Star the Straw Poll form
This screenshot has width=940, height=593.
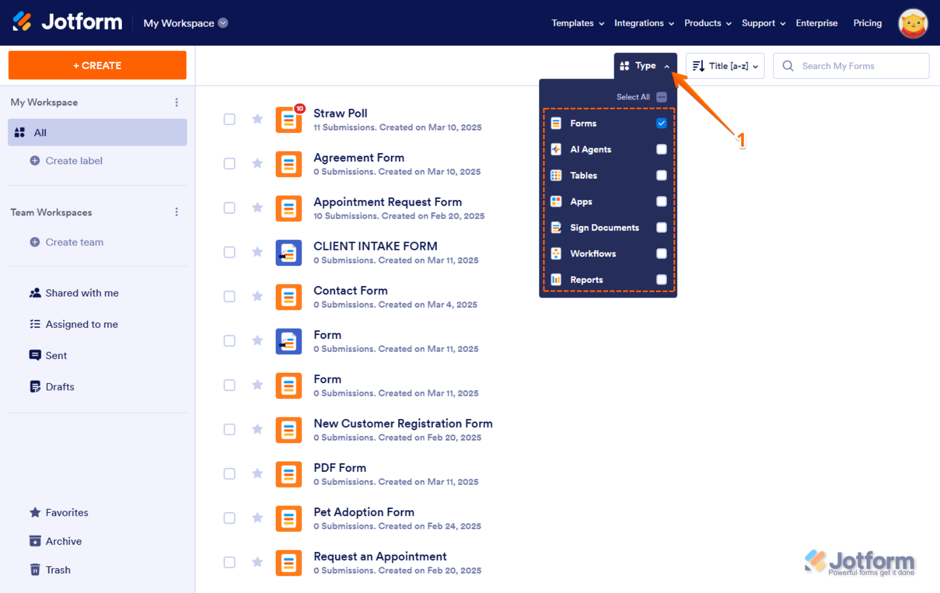point(257,119)
